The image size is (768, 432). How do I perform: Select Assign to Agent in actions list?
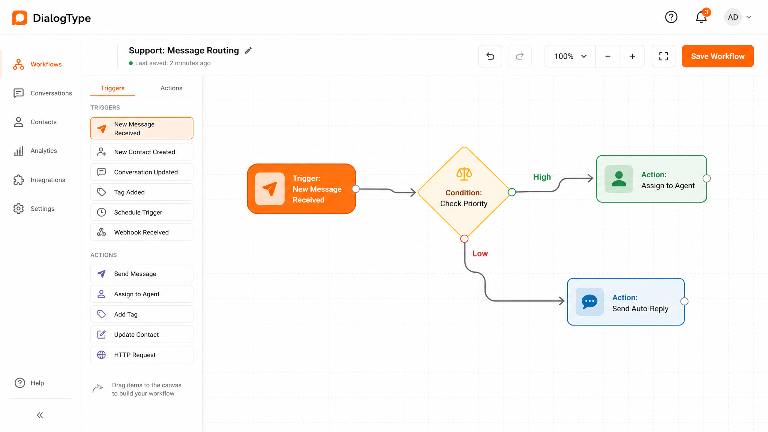(142, 294)
